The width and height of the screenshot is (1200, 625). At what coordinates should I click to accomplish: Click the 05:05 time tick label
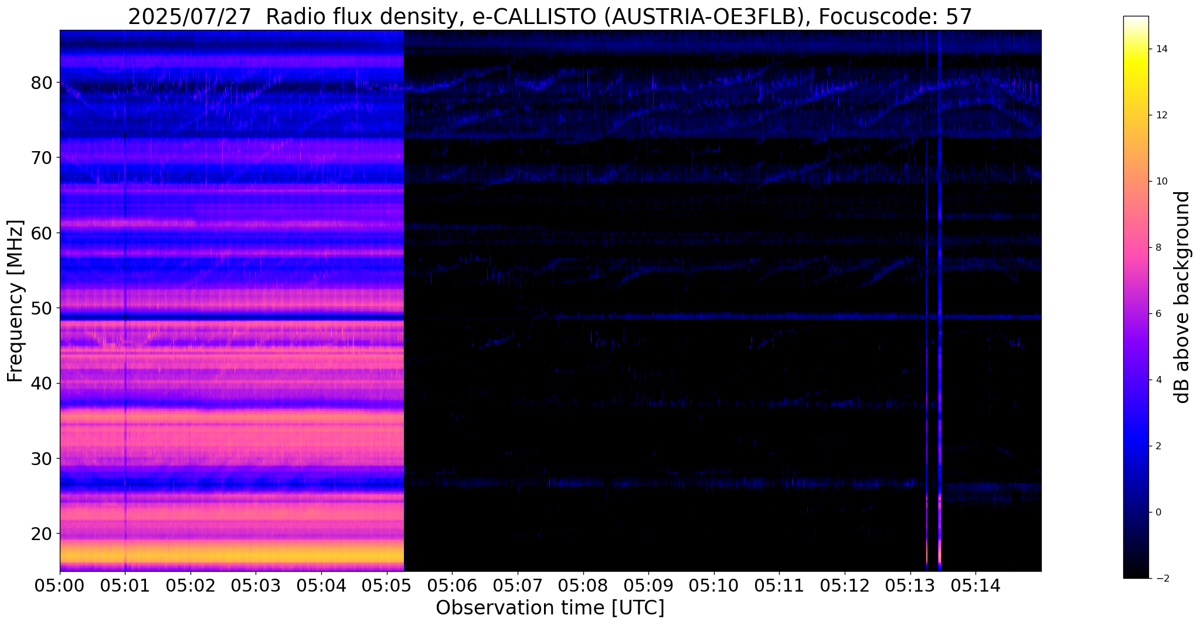coord(387,586)
